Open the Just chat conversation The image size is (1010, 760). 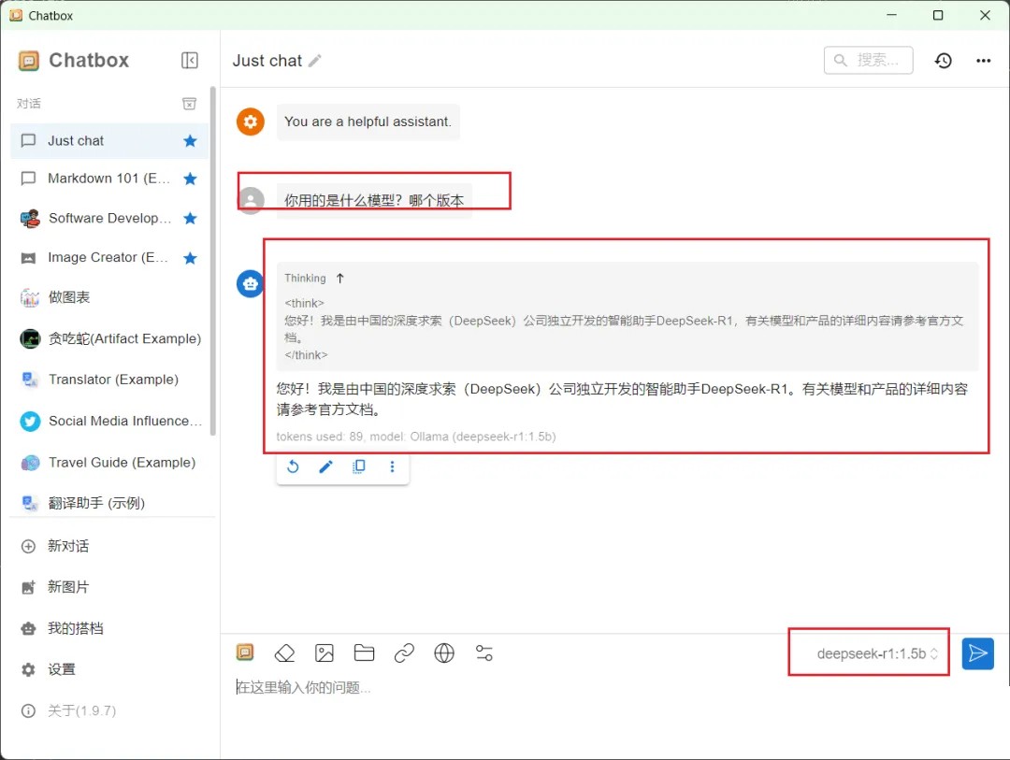(109, 141)
